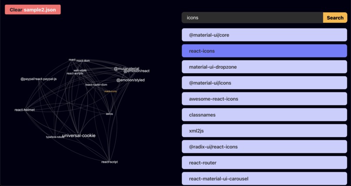The image size is (351, 186).
Task: Click the react-helmet node in graph
Action: click(25, 110)
